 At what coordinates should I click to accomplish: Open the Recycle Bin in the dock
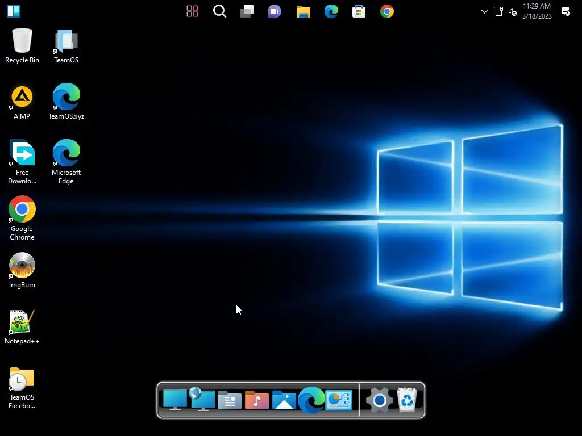pos(407,400)
